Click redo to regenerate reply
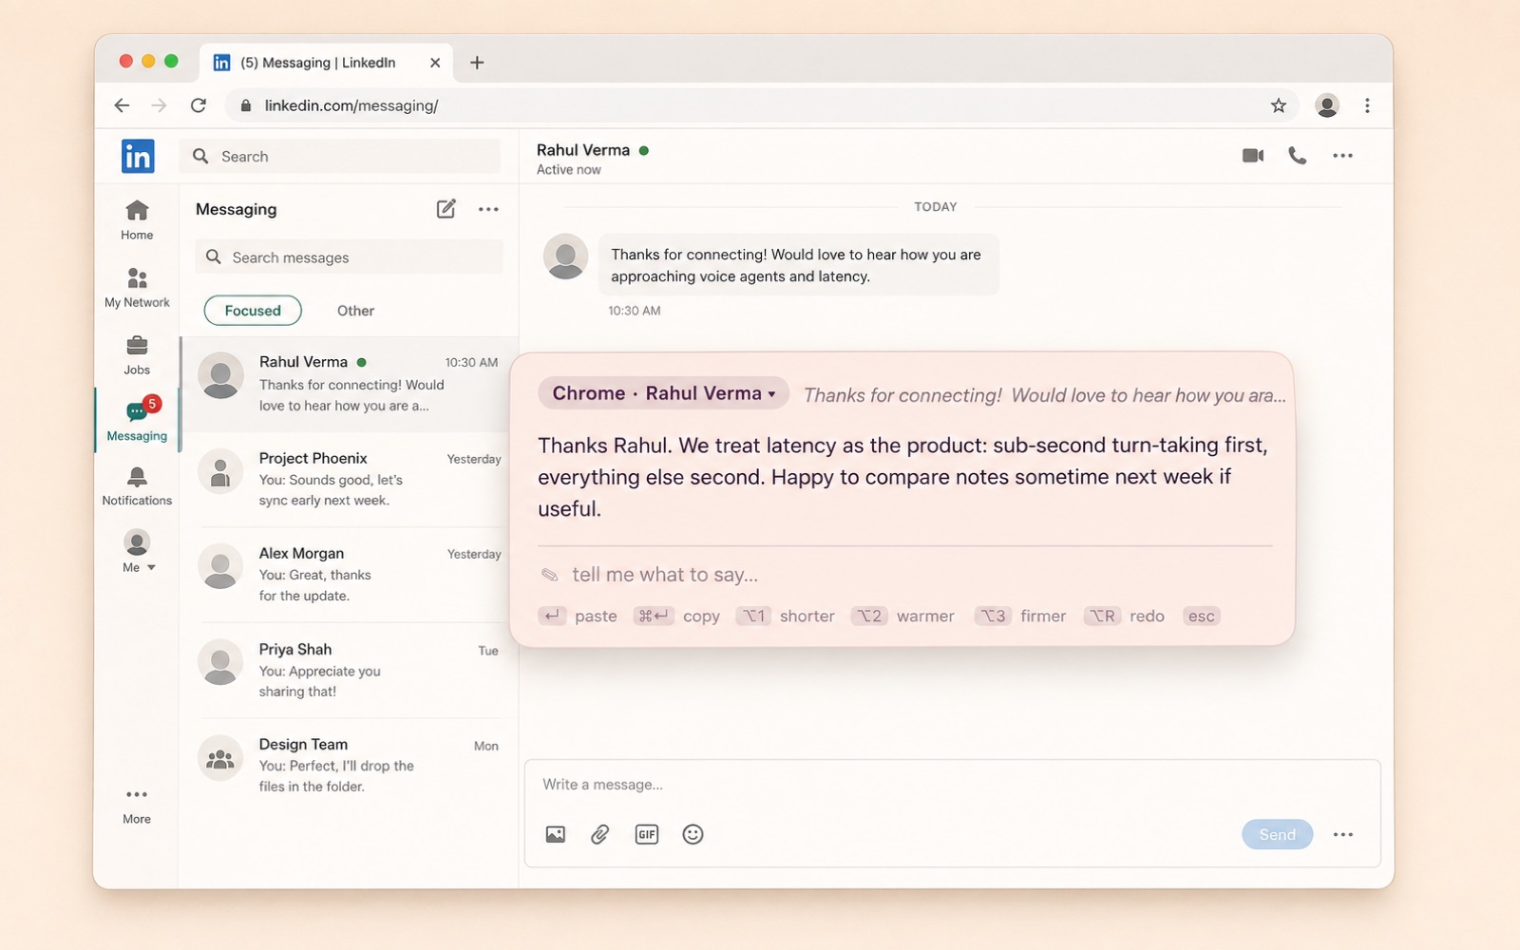The image size is (1520, 950). point(1125,616)
